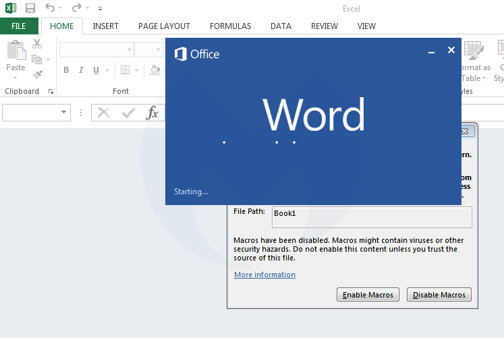
Task: Undo the last action in Quick Access toolbar
Action: click(49, 7)
